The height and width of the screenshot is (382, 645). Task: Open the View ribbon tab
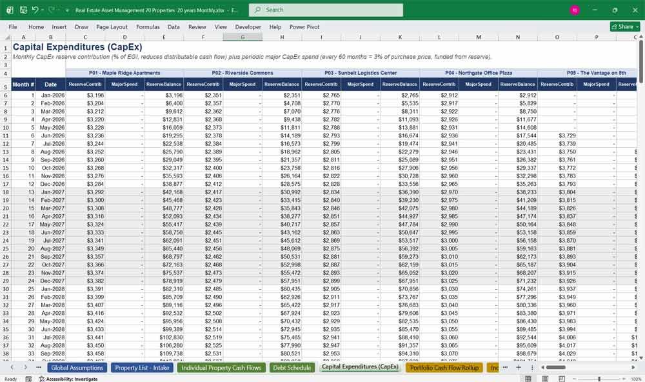pyautogui.click(x=221, y=26)
